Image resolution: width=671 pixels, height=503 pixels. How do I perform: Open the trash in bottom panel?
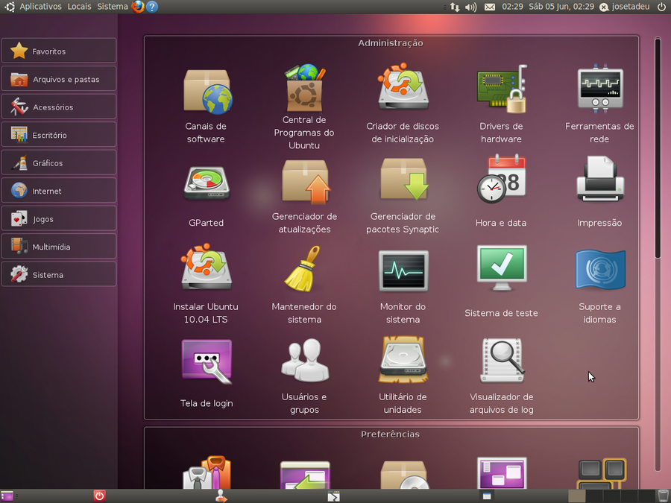point(663,496)
